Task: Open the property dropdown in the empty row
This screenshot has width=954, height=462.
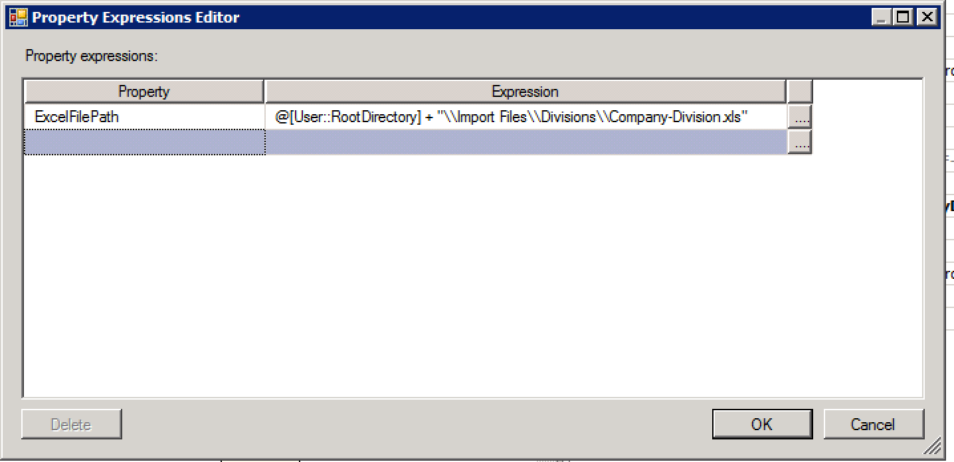Action: (143, 142)
